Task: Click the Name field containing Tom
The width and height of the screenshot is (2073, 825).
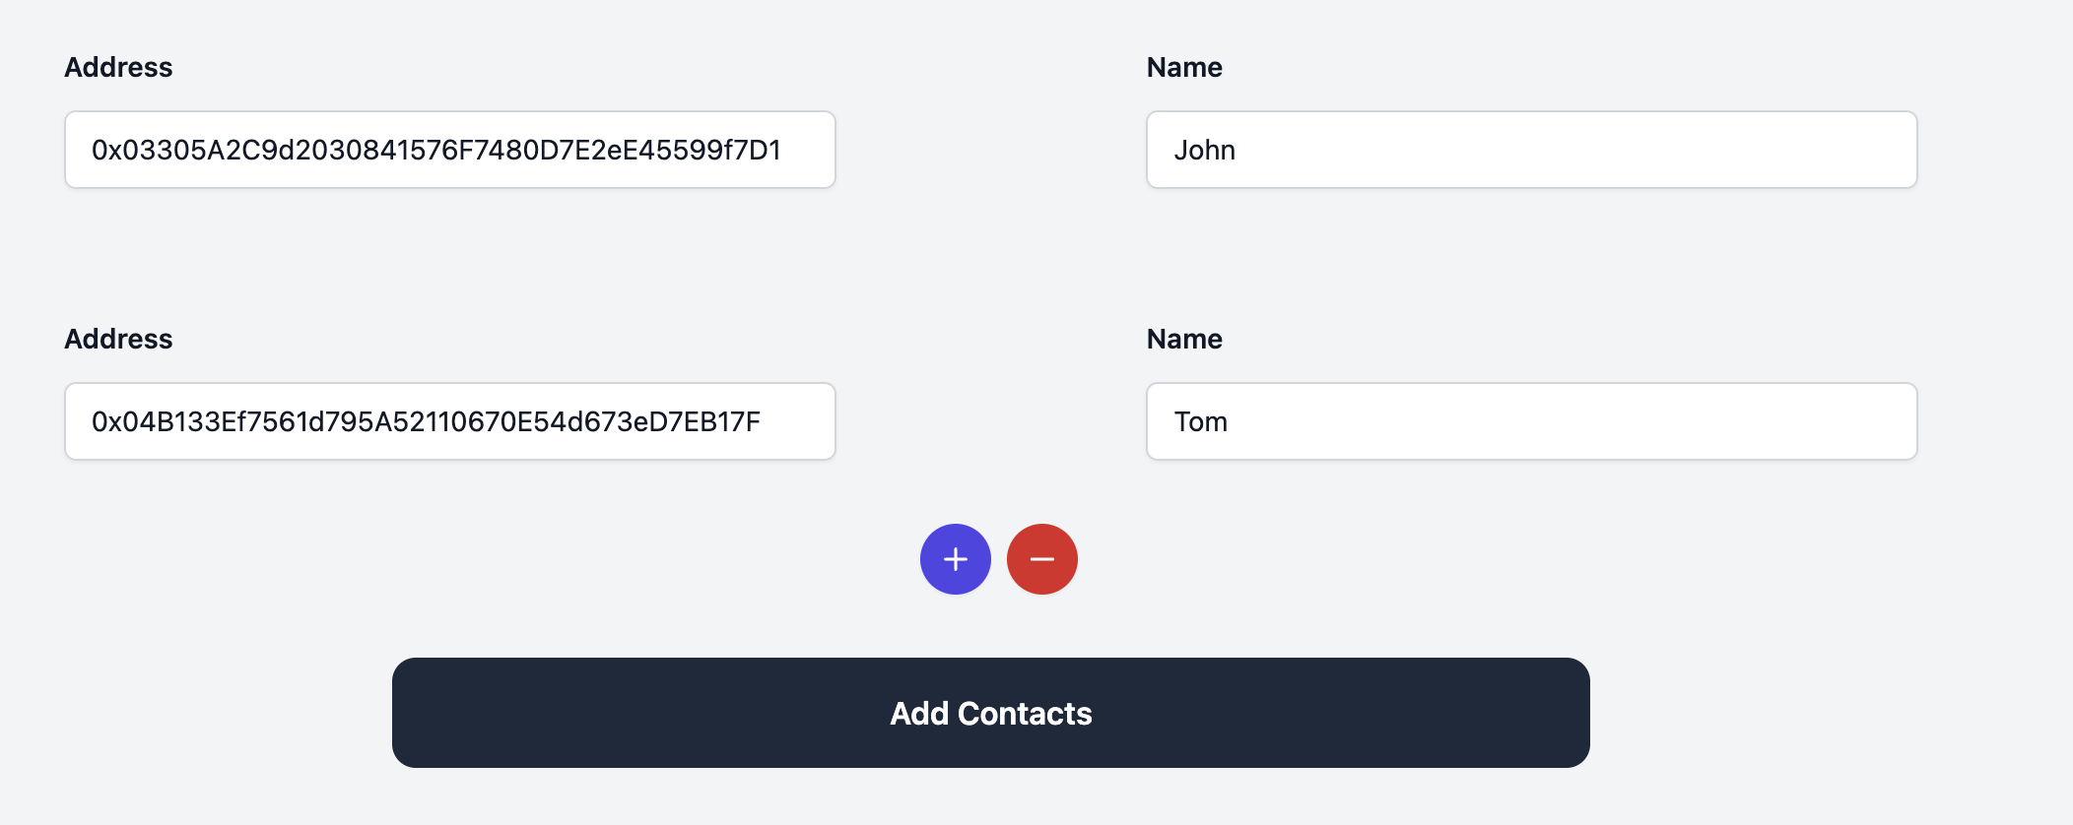Action: pos(1531,421)
